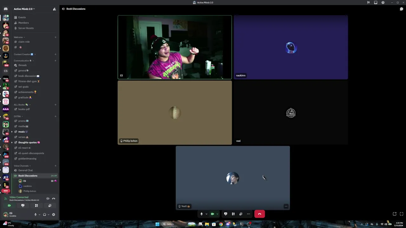406x228 pixels.
Task: Open the eli-quest-discusspoints channel
Action: pyautogui.click(x=31, y=153)
